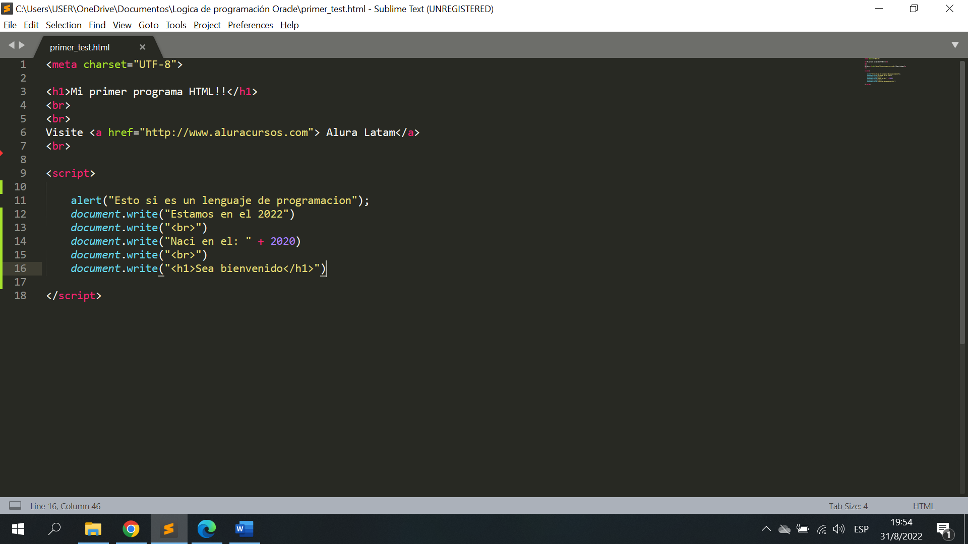
Task: Open the View menu
Action: 122,25
